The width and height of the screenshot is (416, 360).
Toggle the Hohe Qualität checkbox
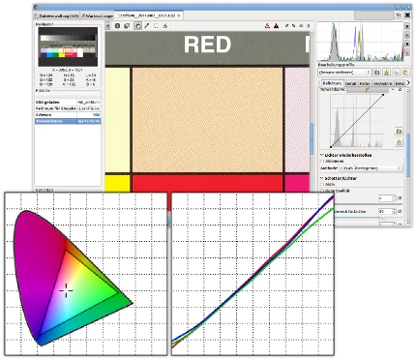(322, 191)
